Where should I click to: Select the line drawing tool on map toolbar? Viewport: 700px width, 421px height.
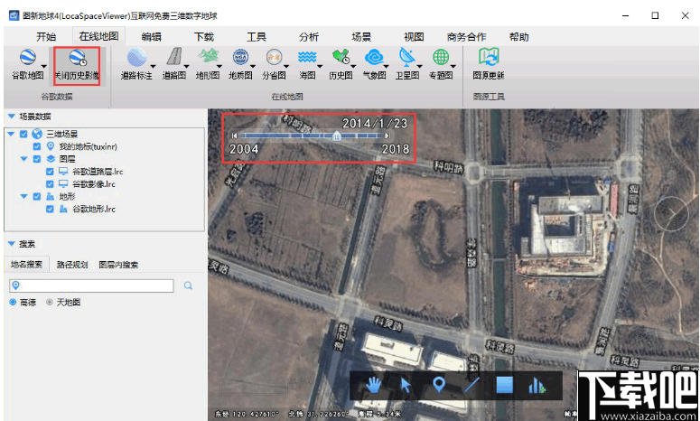pos(471,385)
